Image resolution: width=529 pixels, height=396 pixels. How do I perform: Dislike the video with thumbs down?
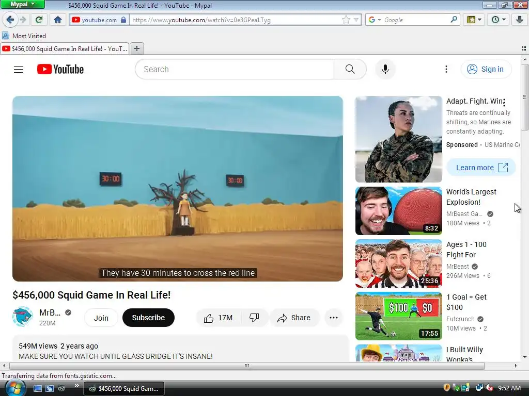[254, 318]
